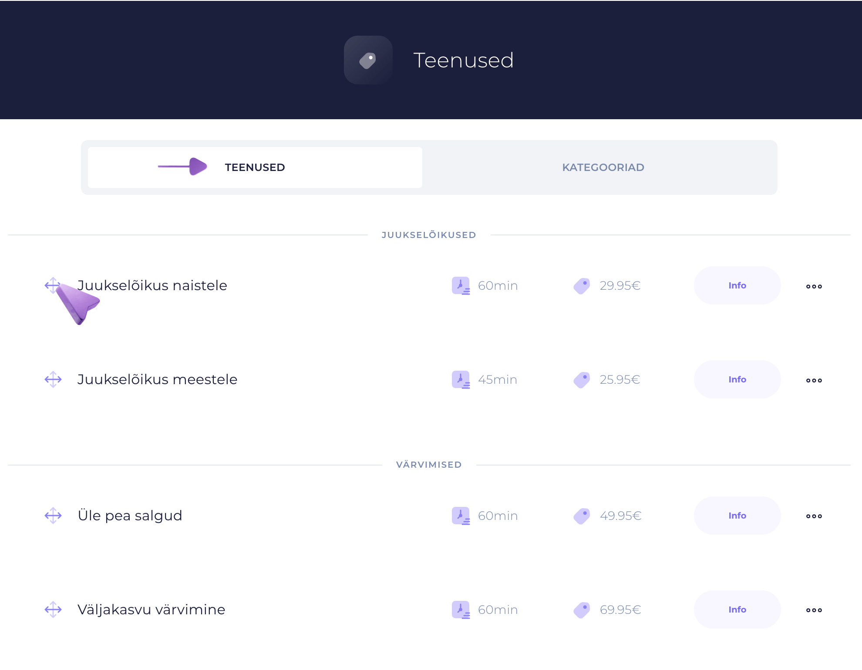
Task: Click duration clock icon for Üle pea salgud
Action: pyautogui.click(x=461, y=516)
